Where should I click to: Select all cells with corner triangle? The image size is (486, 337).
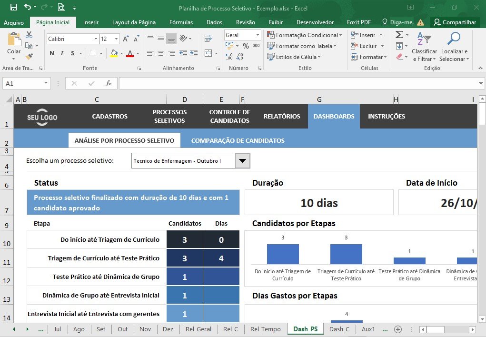[x=10, y=99]
